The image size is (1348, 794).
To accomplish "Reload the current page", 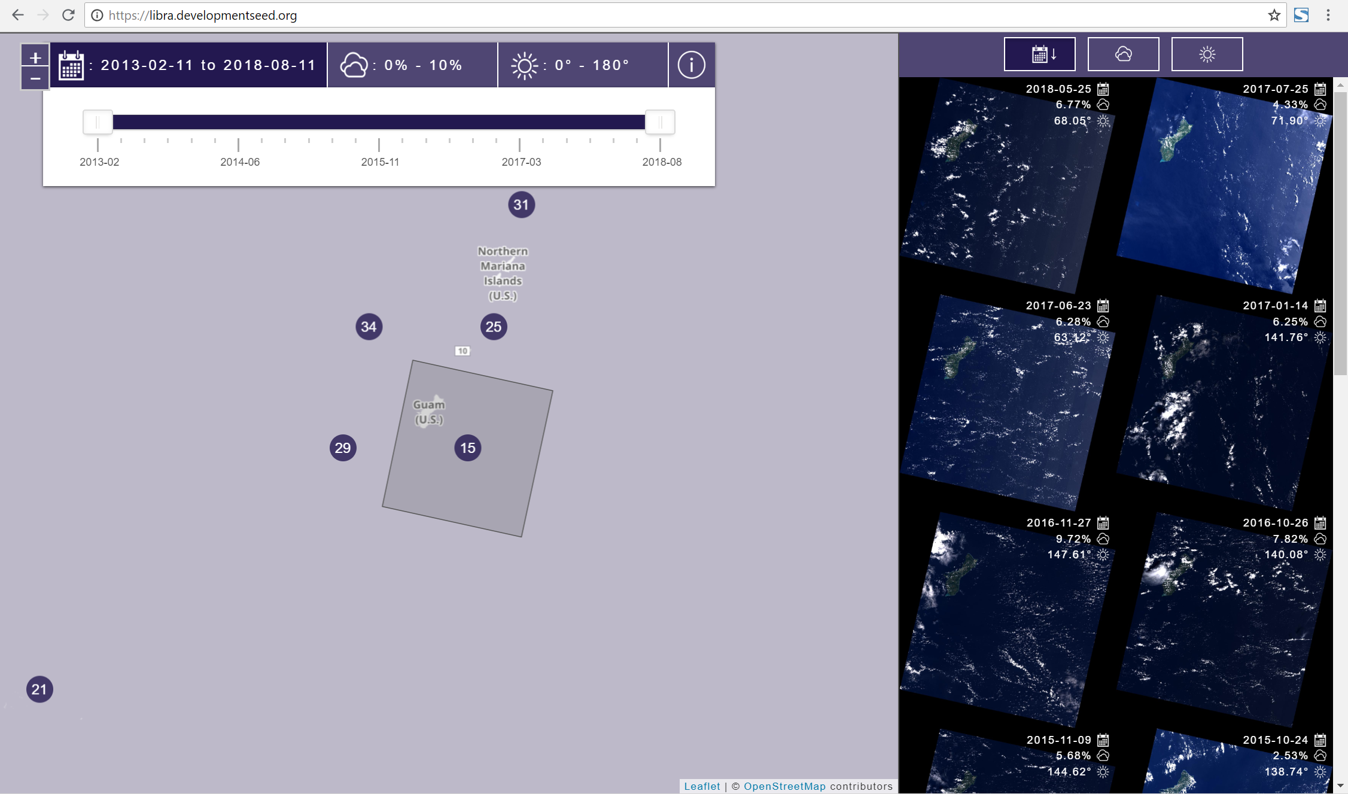I will click(x=68, y=15).
